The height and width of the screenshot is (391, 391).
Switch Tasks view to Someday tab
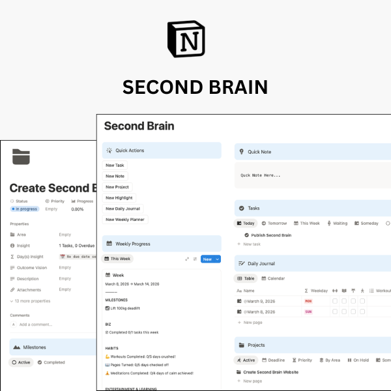pyautogui.click(x=366, y=223)
